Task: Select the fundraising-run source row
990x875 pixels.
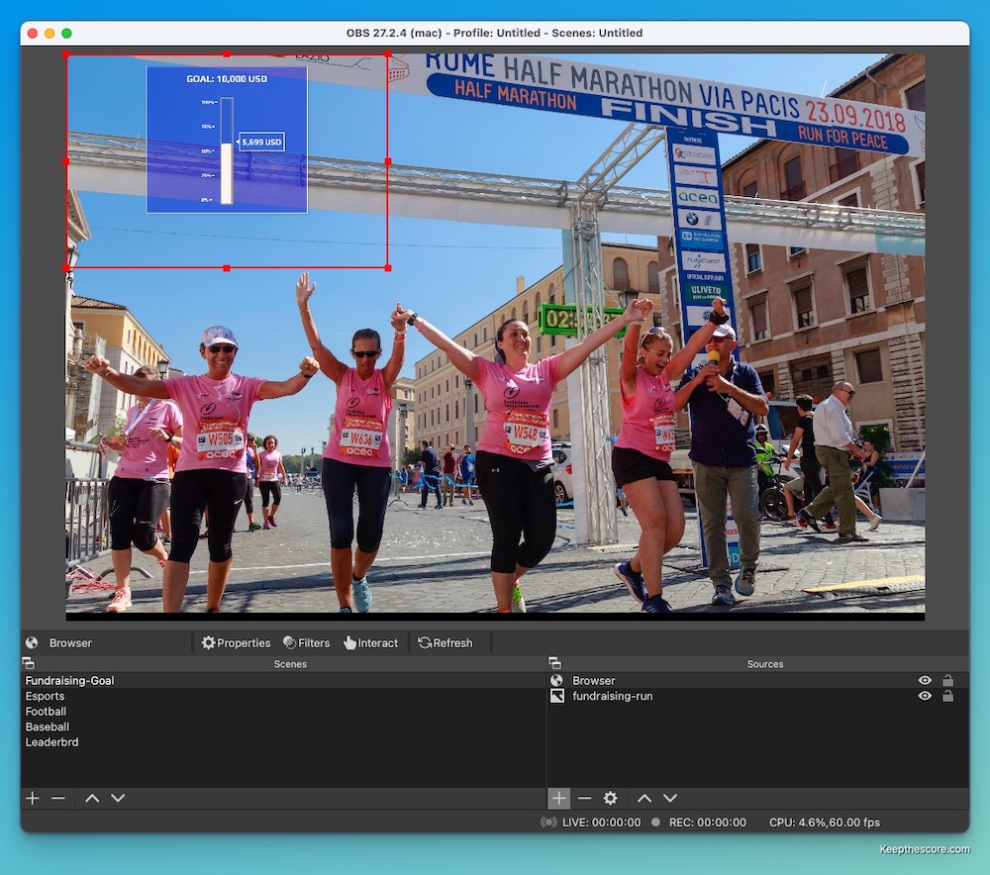Action: pyautogui.click(x=757, y=696)
